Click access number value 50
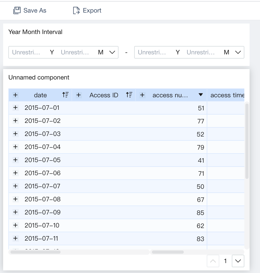This screenshot has height=273, width=260. (200, 187)
